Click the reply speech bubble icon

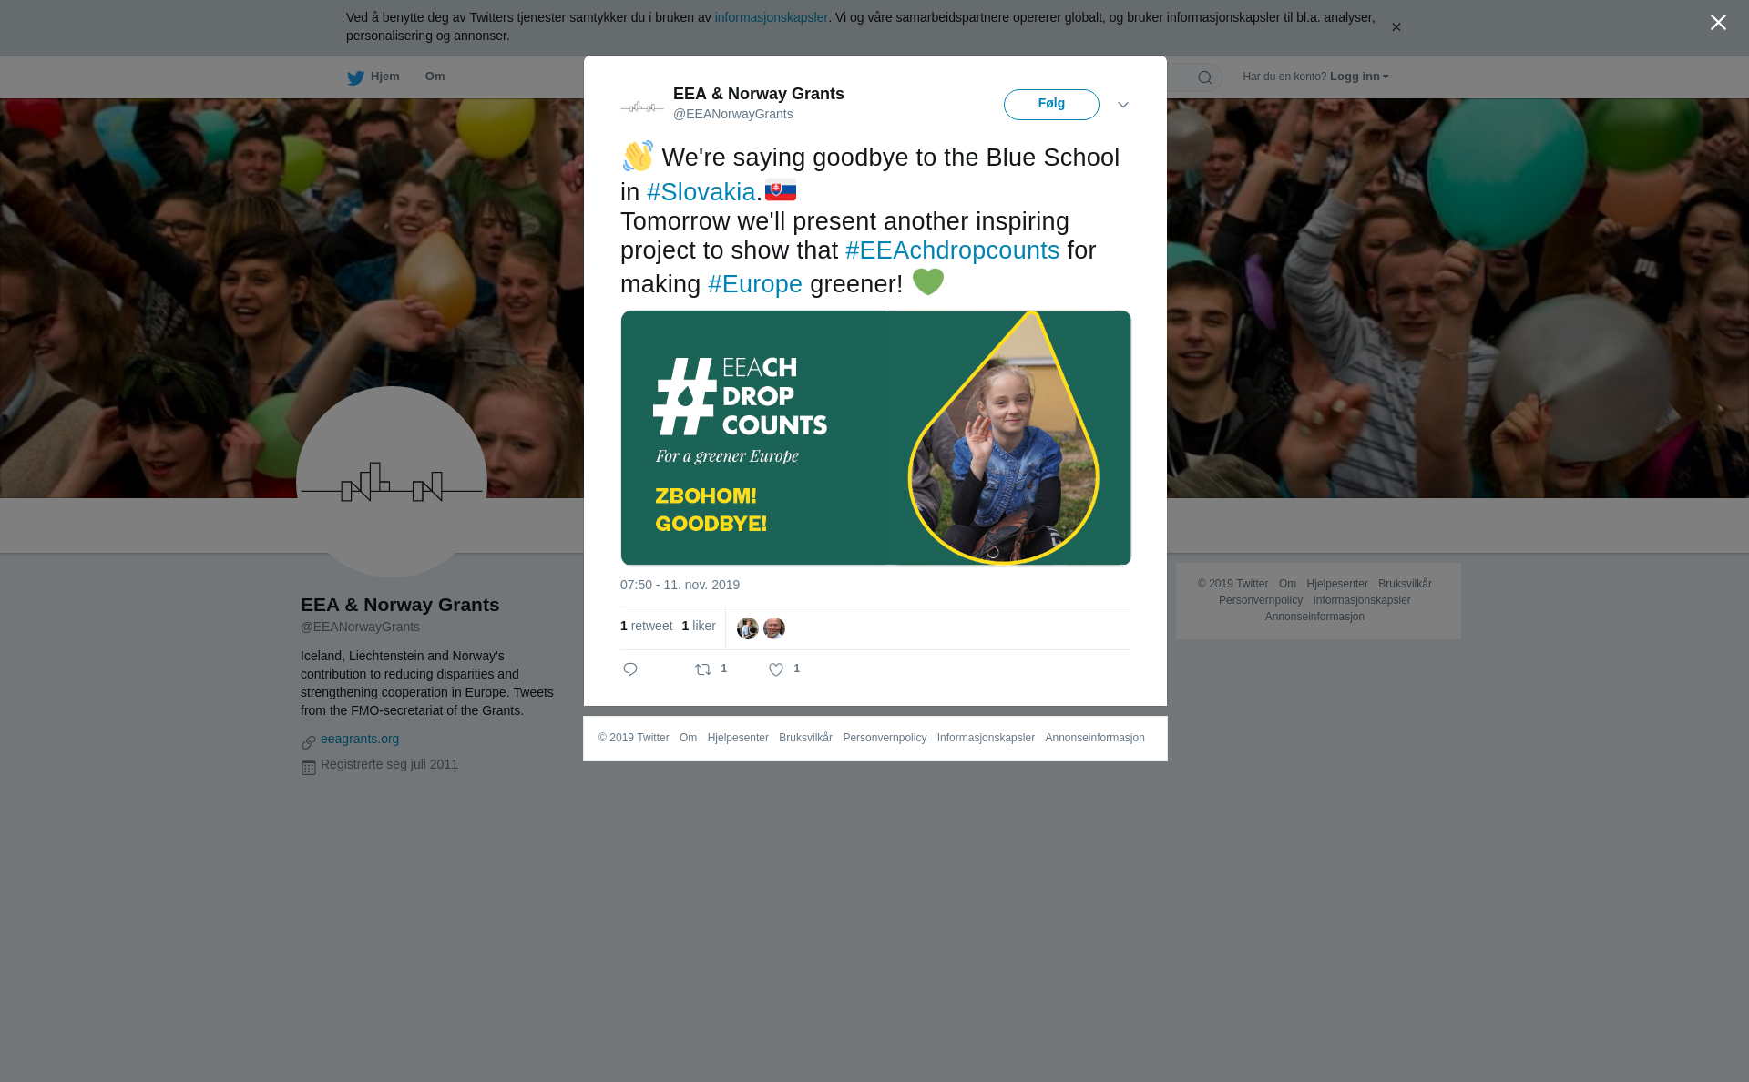tap(630, 669)
